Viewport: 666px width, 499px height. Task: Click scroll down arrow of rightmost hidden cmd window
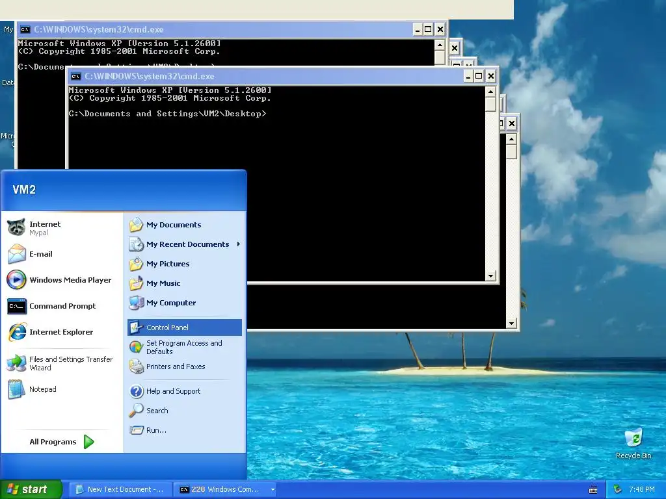(x=511, y=324)
